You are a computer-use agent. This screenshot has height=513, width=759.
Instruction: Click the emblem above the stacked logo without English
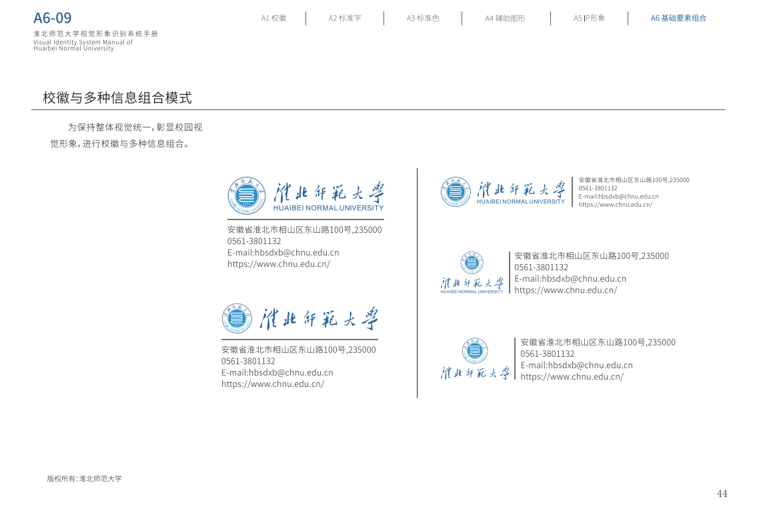pos(474,350)
